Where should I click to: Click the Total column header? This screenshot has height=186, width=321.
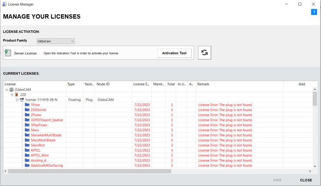(x=171, y=84)
